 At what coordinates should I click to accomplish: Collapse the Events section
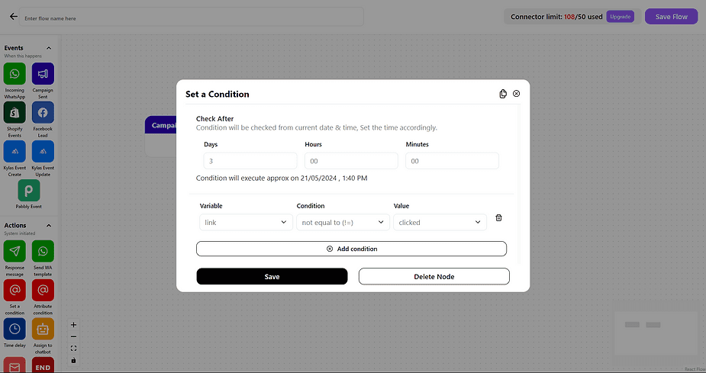(x=49, y=48)
